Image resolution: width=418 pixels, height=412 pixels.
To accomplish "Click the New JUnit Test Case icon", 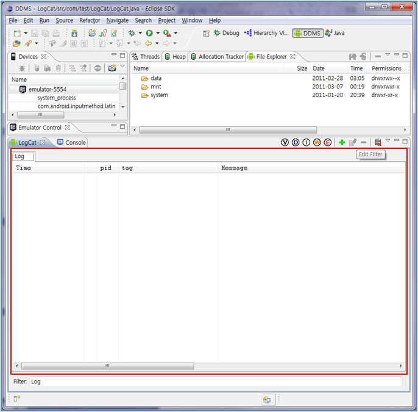I will click(x=103, y=33).
